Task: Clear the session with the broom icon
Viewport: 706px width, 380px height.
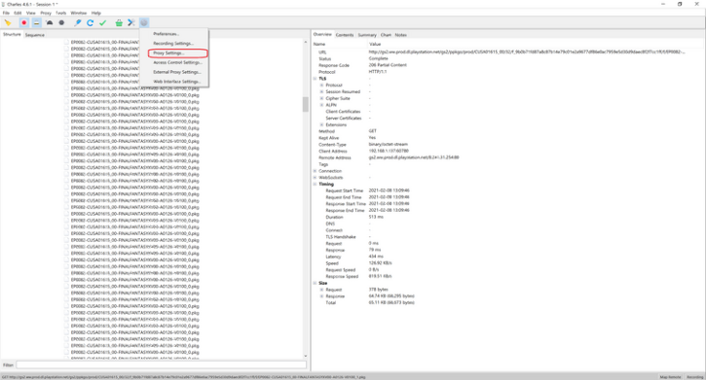Action: click(x=8, y=23)
